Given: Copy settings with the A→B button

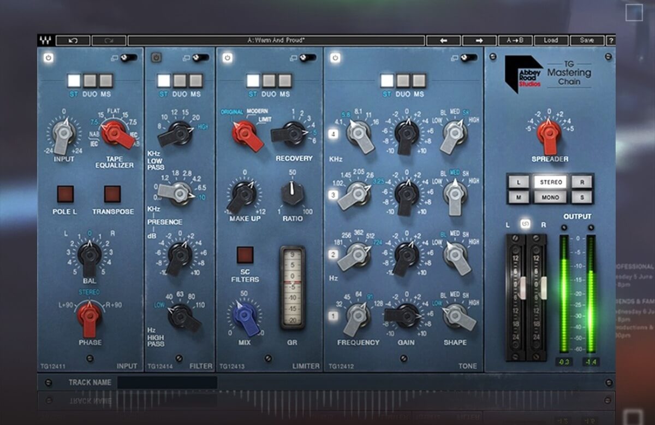Looking at the screenshot, I should click(x=515, y=40).
